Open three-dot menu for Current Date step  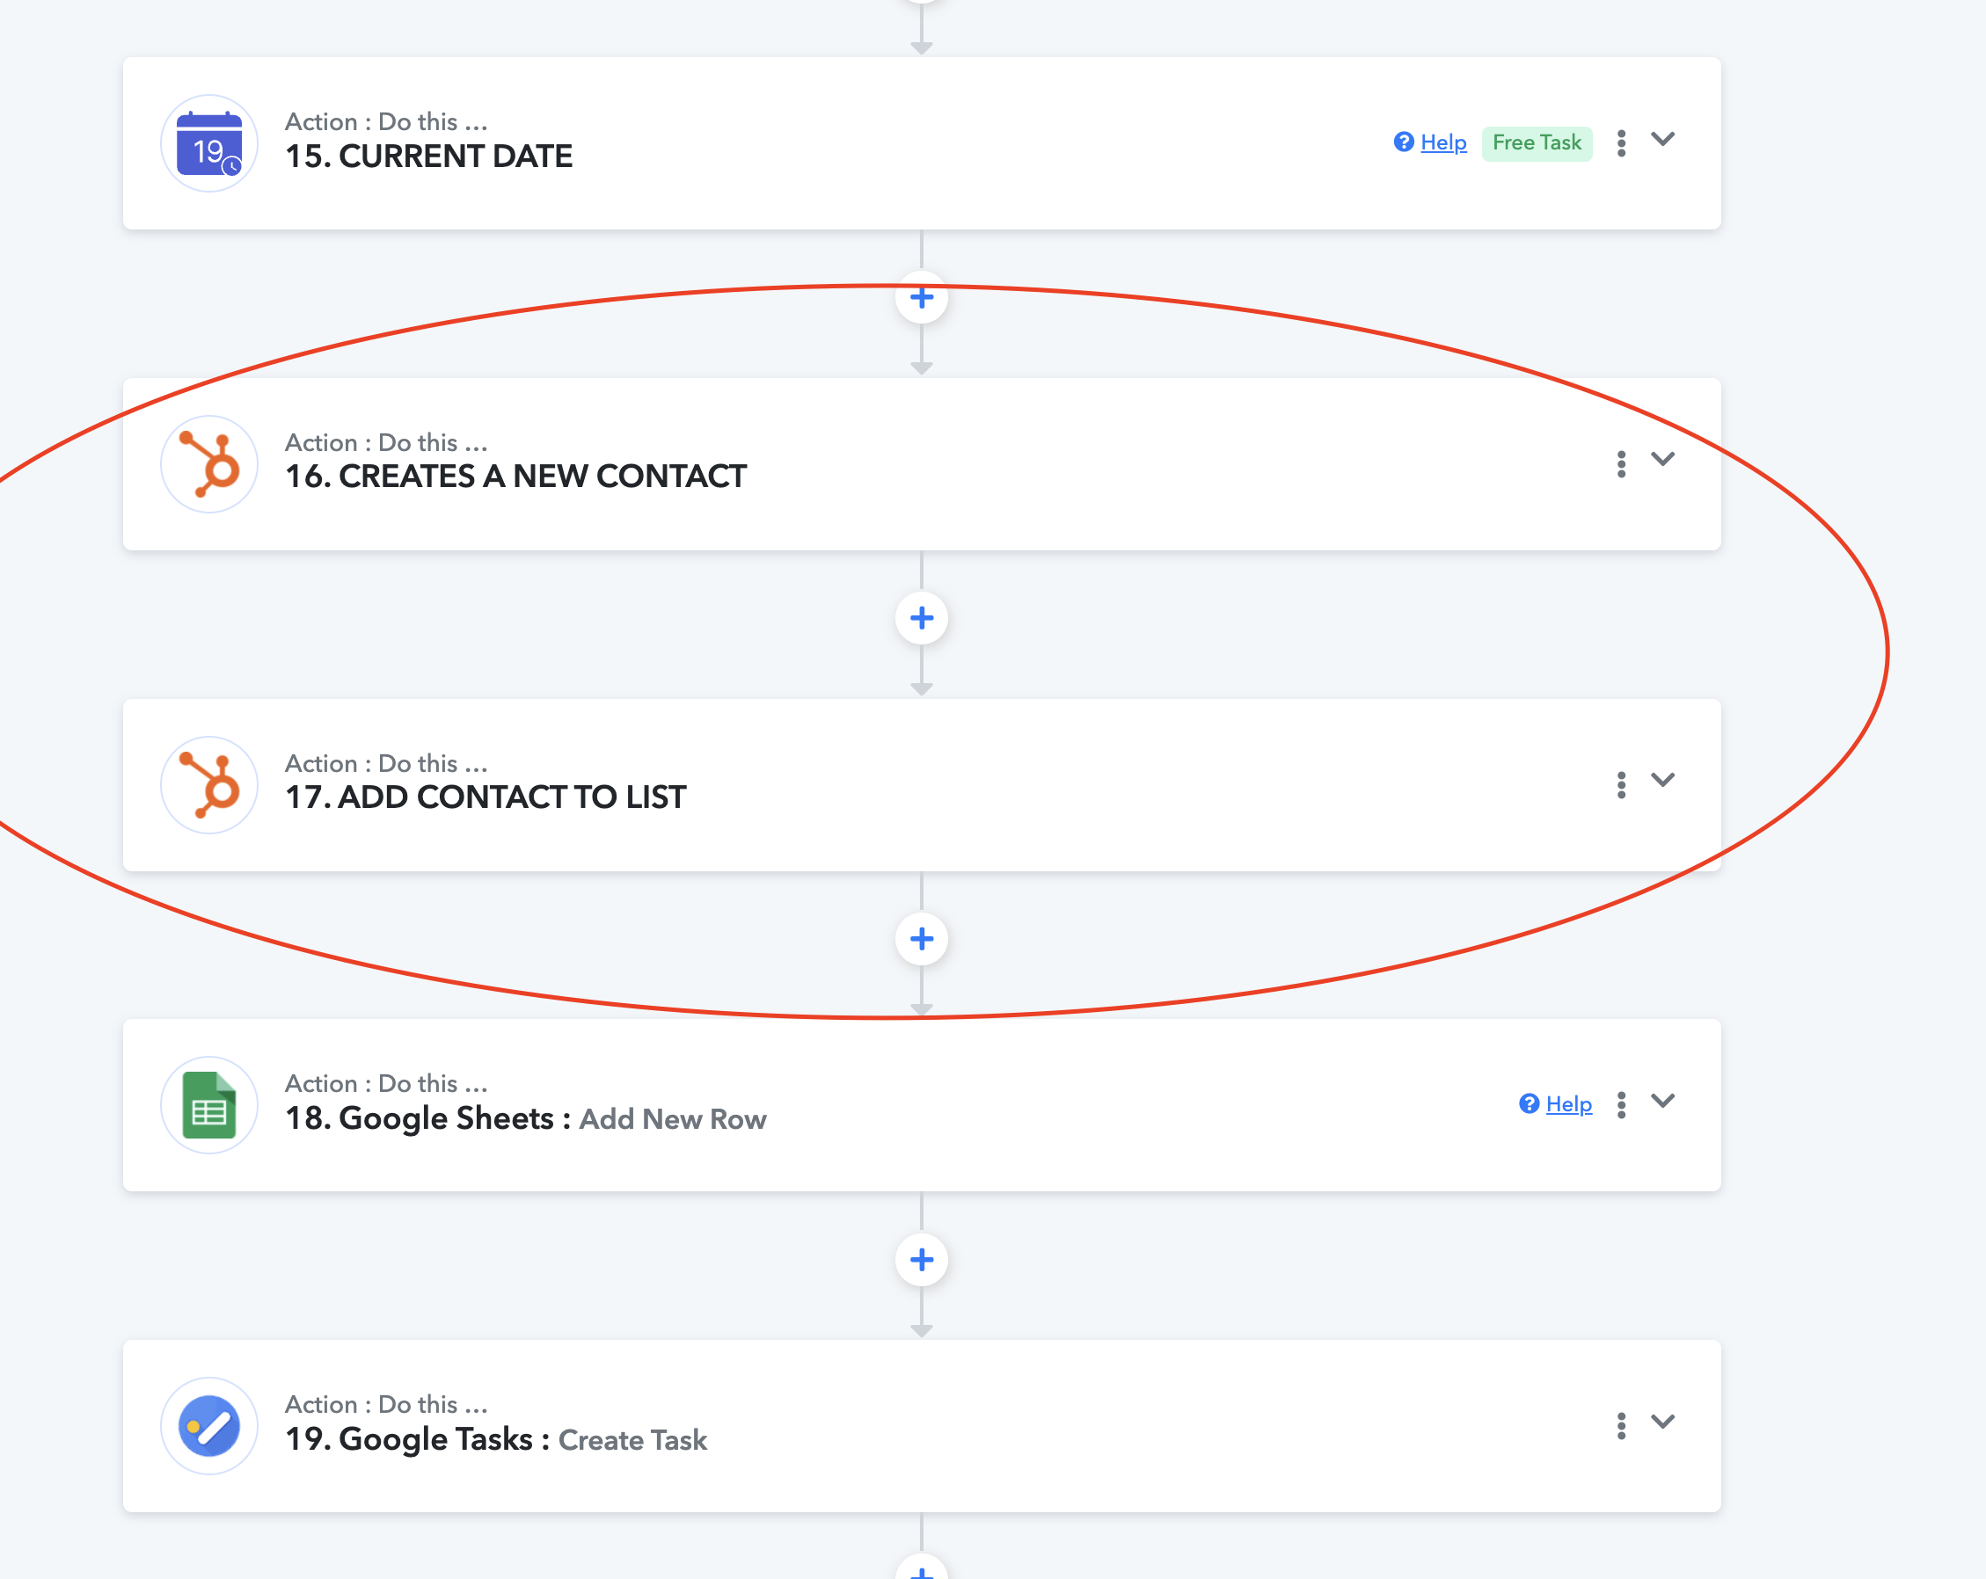[1621, 142]
